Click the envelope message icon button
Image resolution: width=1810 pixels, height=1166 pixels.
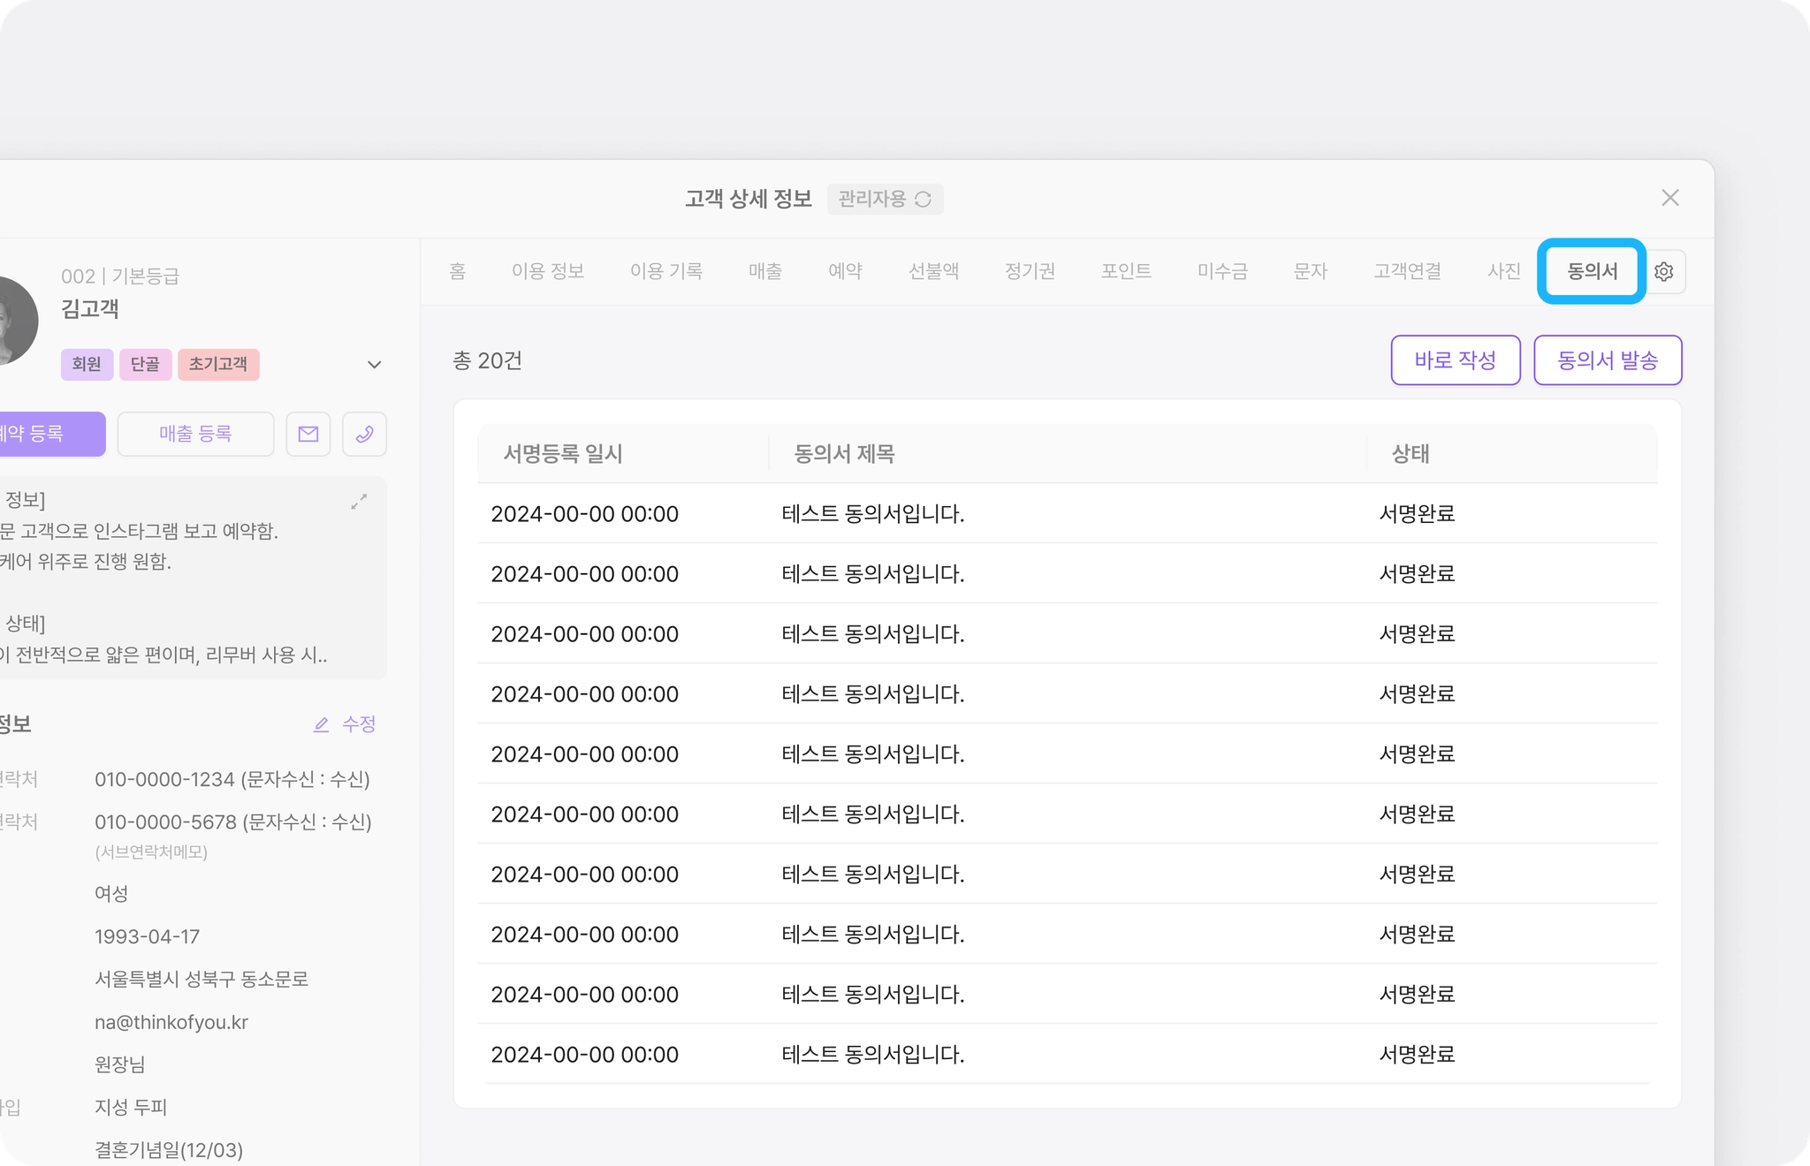click(x=308, y=434)
